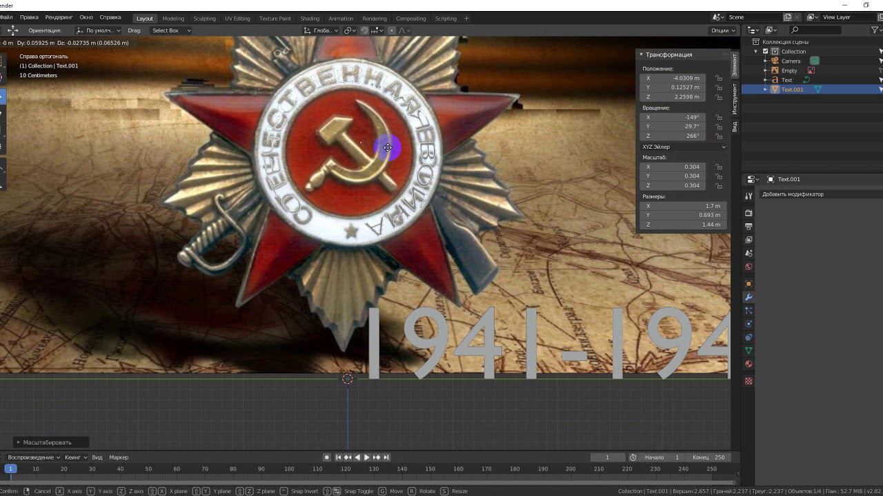883x496 pixels.
Task: Select the Modifiers wrench tab icon
Action: tap(748, 297)
